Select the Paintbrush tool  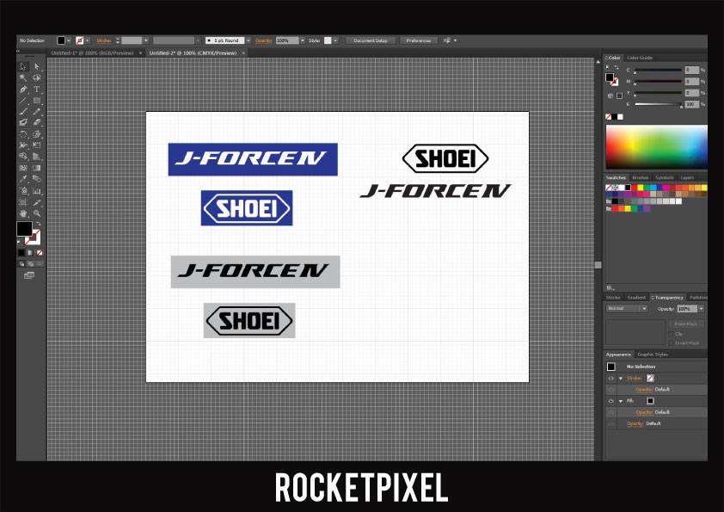point(23,111)
